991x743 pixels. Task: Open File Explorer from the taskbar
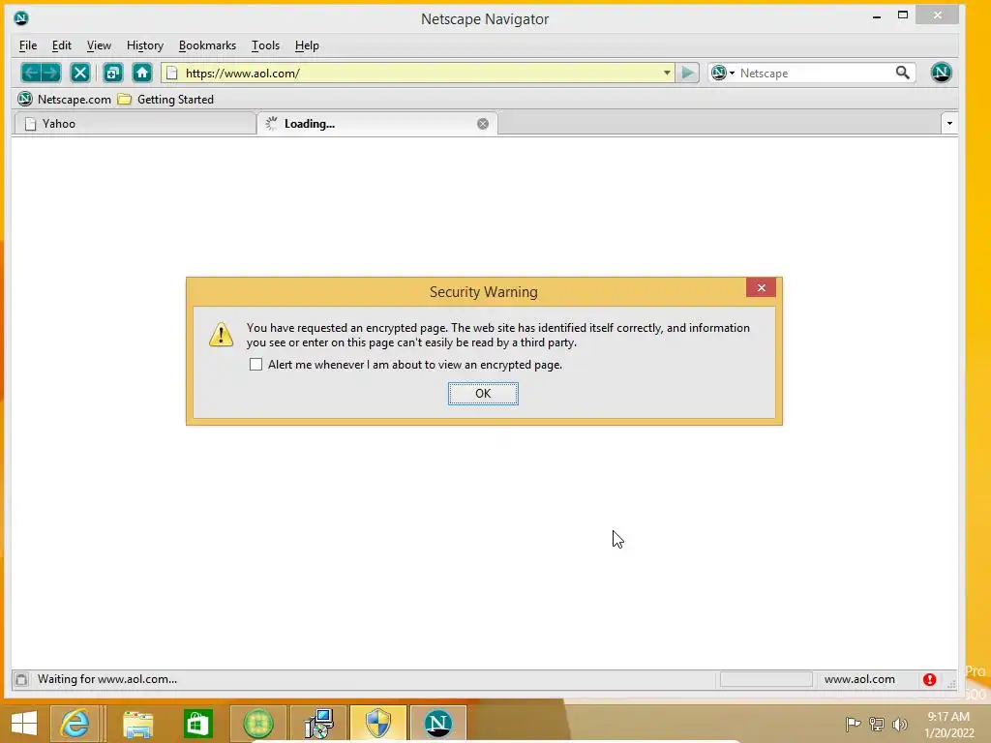click(137, 724)
